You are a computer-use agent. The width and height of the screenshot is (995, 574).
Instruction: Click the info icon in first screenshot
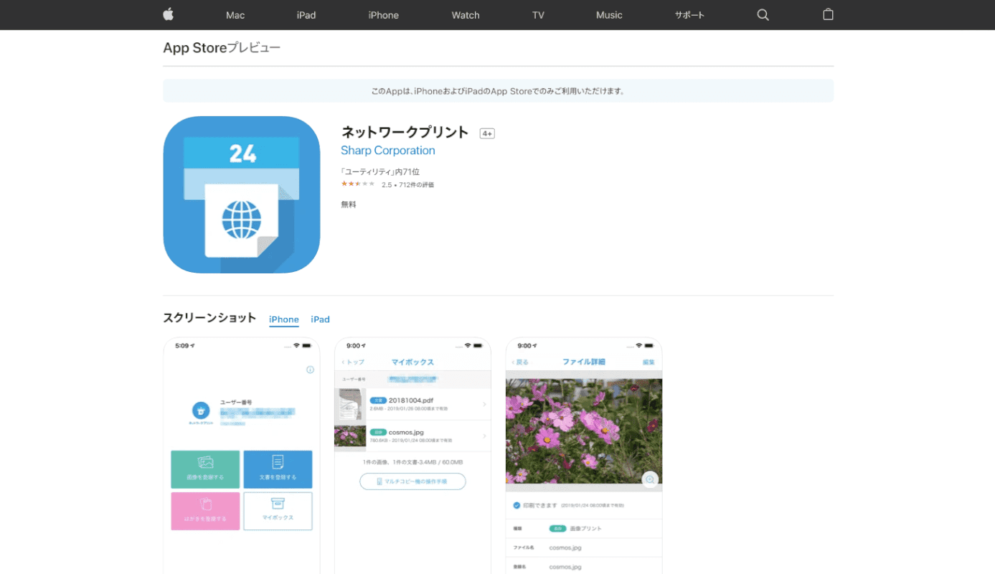pyautogui.click(x=310, y=370)
